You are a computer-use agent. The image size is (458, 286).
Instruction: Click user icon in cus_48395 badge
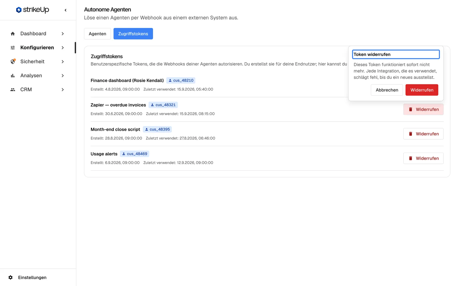coord(147,129)
